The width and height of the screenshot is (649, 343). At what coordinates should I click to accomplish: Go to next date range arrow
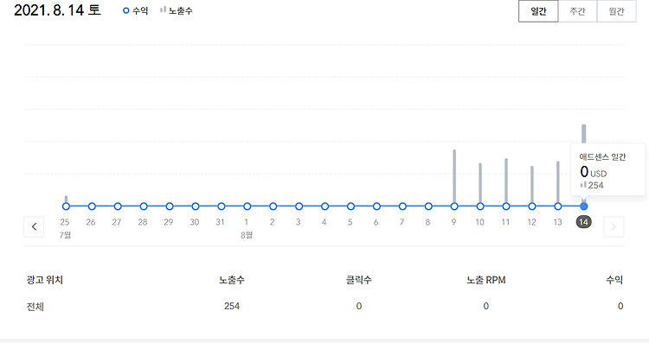pos(614,226)
